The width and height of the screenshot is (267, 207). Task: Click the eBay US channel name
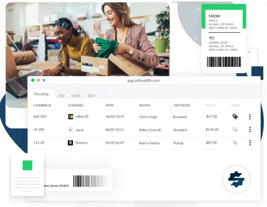pos(82,117)
